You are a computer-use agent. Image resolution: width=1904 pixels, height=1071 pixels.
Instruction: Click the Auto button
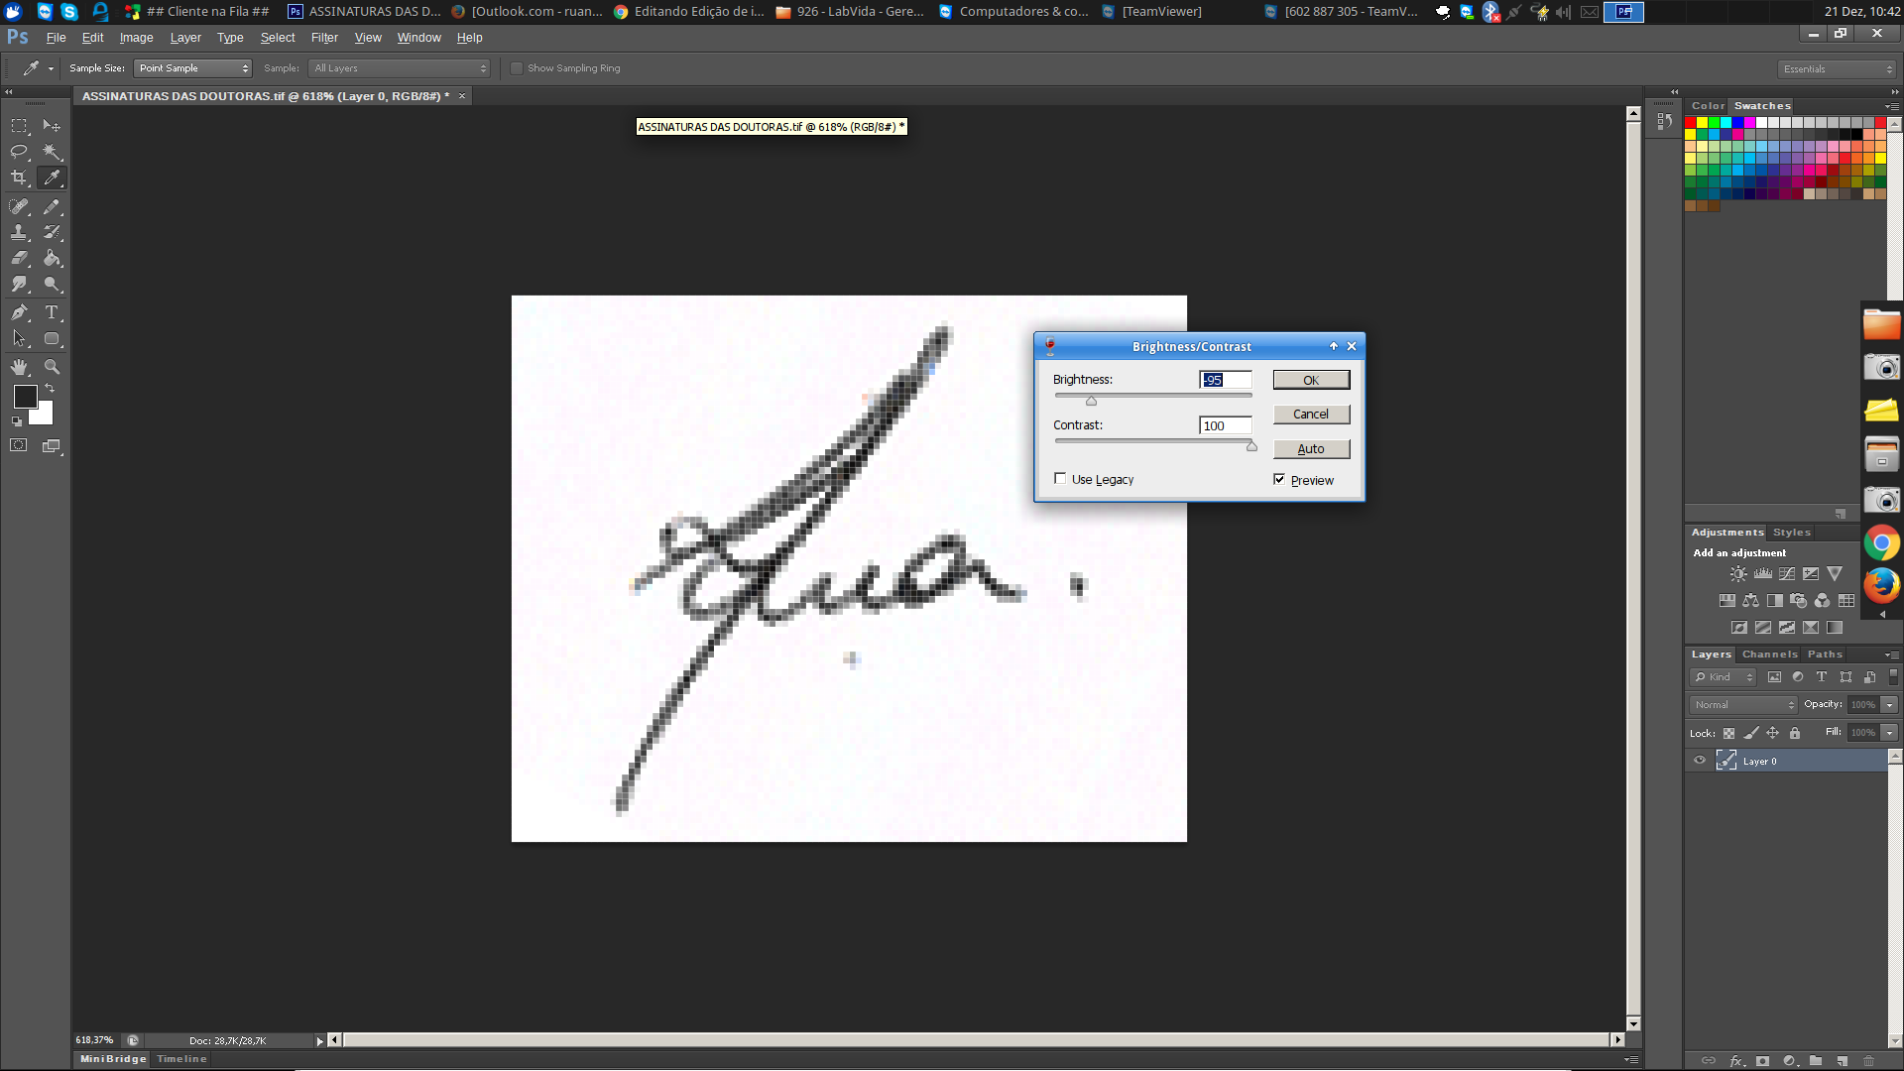point(1311,449)
